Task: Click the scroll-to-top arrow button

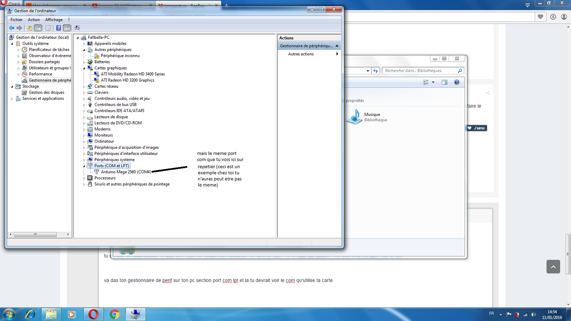Action: (x=553, y=267)
